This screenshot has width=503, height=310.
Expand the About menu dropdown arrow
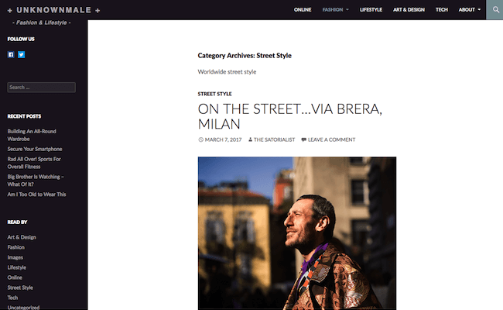tap(479, 9)
